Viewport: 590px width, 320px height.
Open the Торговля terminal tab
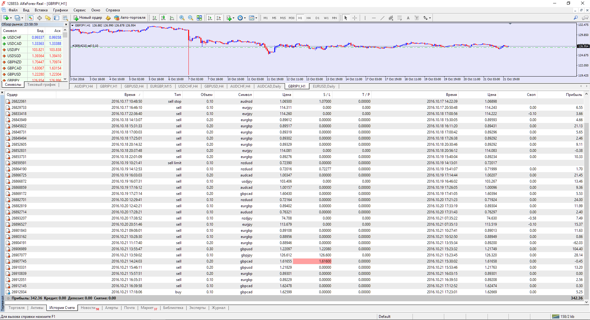(x=17, y=308)
